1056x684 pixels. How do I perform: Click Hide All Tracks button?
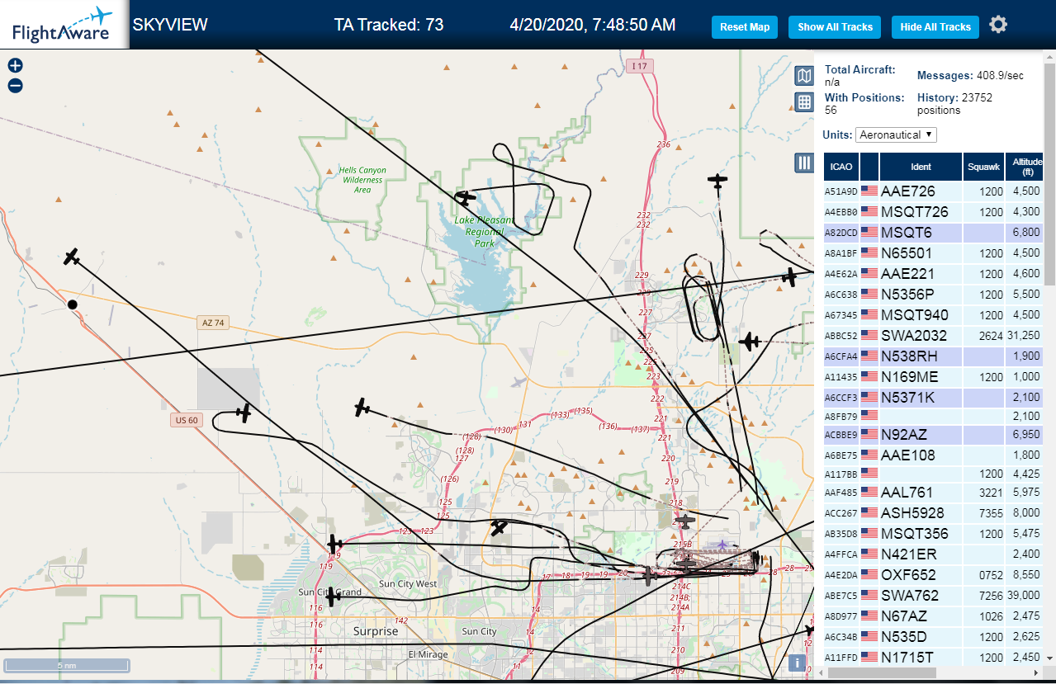pyautogui.click(x=935, y=27)
